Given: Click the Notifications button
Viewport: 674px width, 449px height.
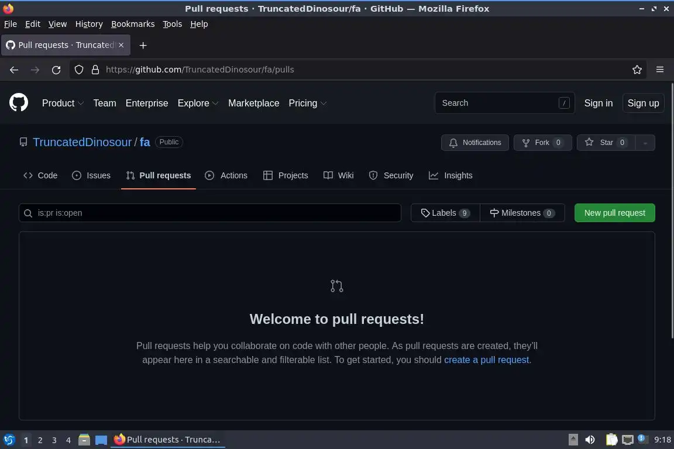Looking at the screenshot, I should point(475,143).
